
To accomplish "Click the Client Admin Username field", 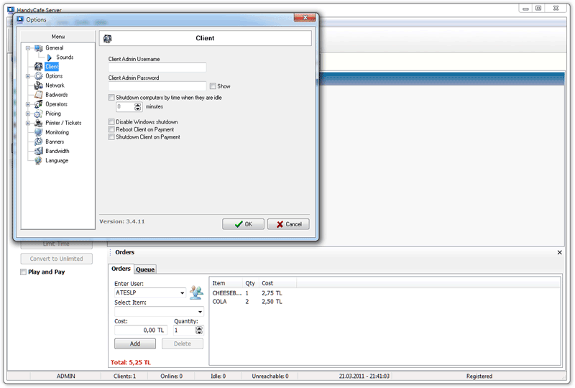I will [157, 68].
